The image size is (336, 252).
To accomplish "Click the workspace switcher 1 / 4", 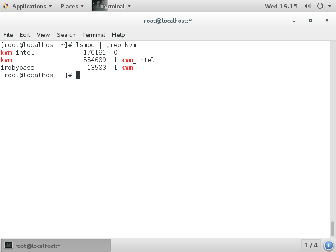I will click(311, 245).
